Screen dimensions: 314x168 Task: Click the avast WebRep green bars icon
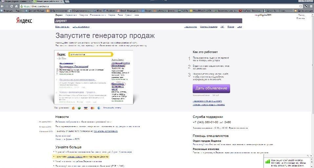(x=267, y=161)
